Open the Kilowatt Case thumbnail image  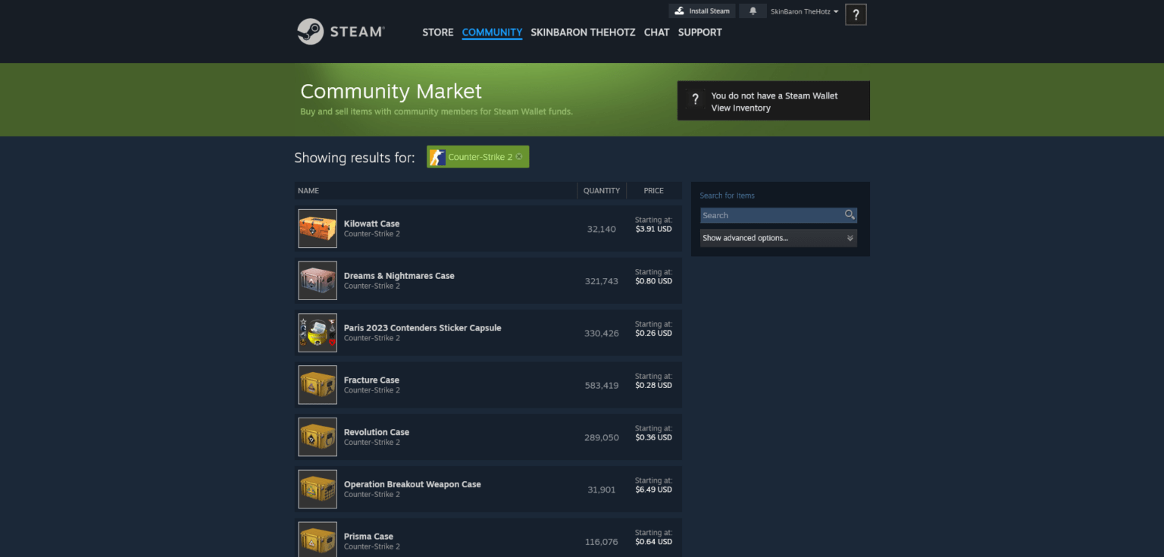coord(317,228)
